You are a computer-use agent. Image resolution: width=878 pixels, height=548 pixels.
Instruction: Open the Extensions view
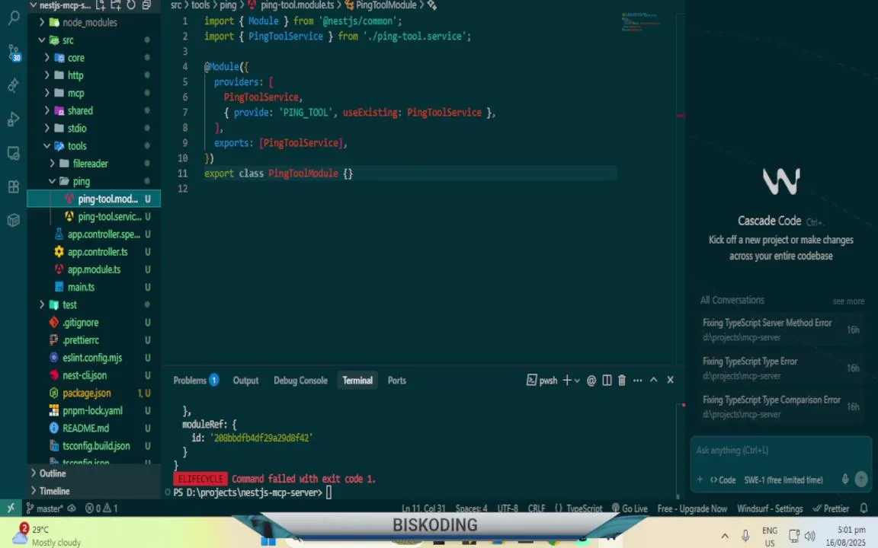pyautogui.click(x=14, y=186)
